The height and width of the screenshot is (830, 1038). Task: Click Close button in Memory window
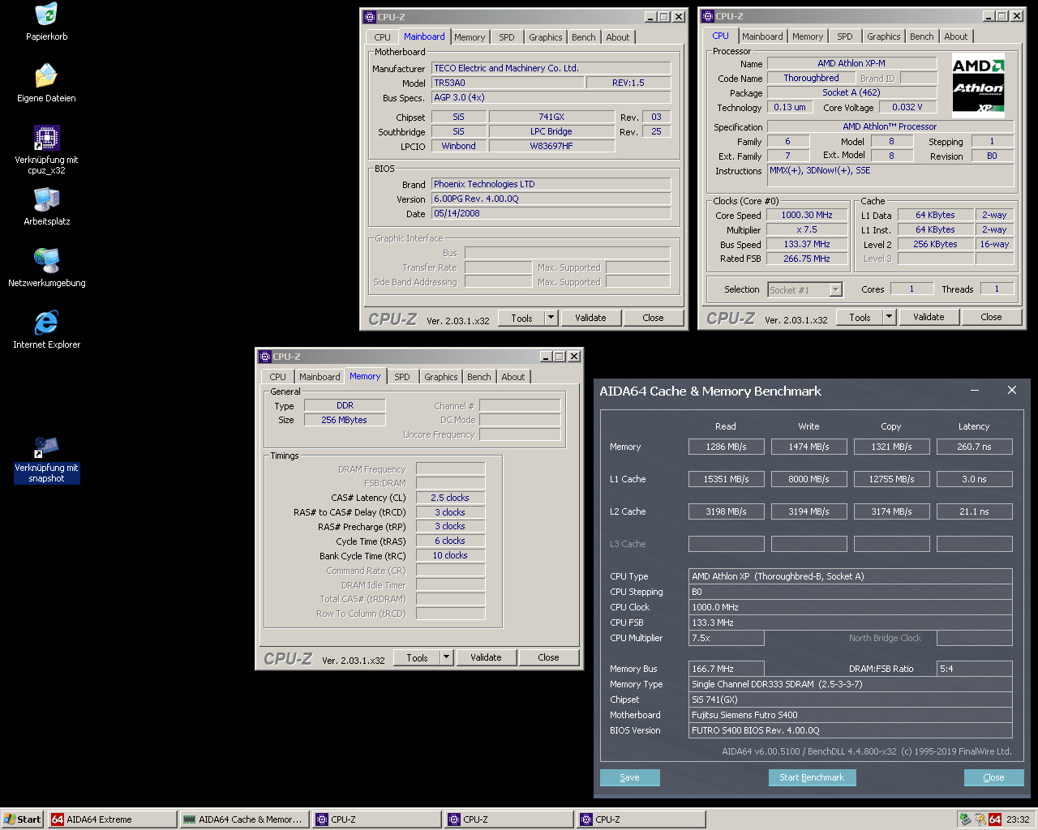548,657
